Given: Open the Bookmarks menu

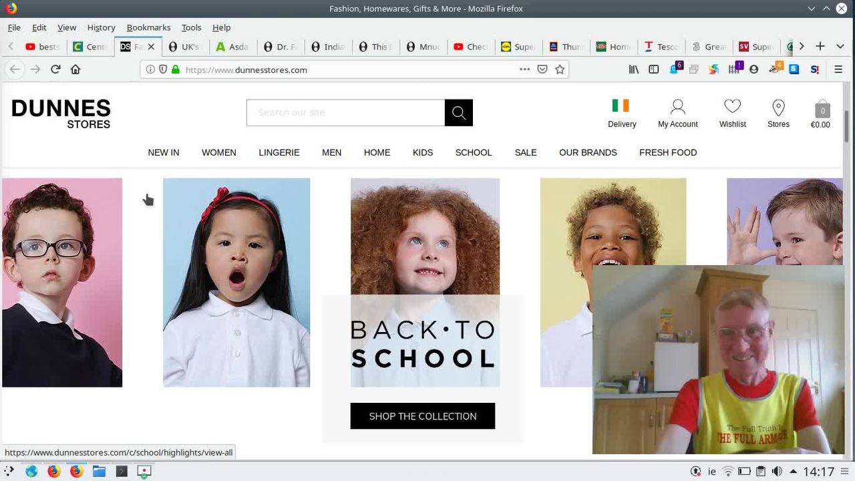Looking at the screenshot, I should click(148, 27).
